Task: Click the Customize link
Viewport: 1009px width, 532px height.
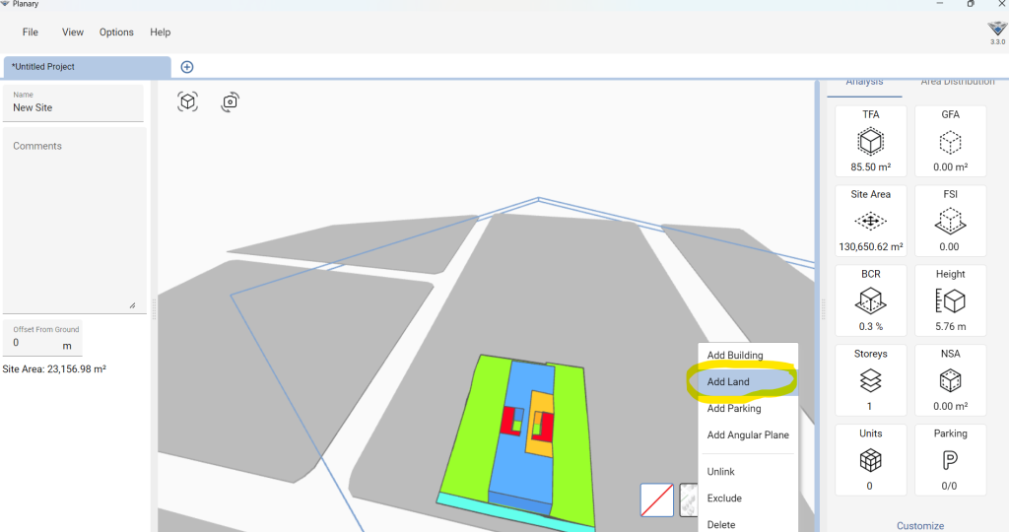Action: 920,525
